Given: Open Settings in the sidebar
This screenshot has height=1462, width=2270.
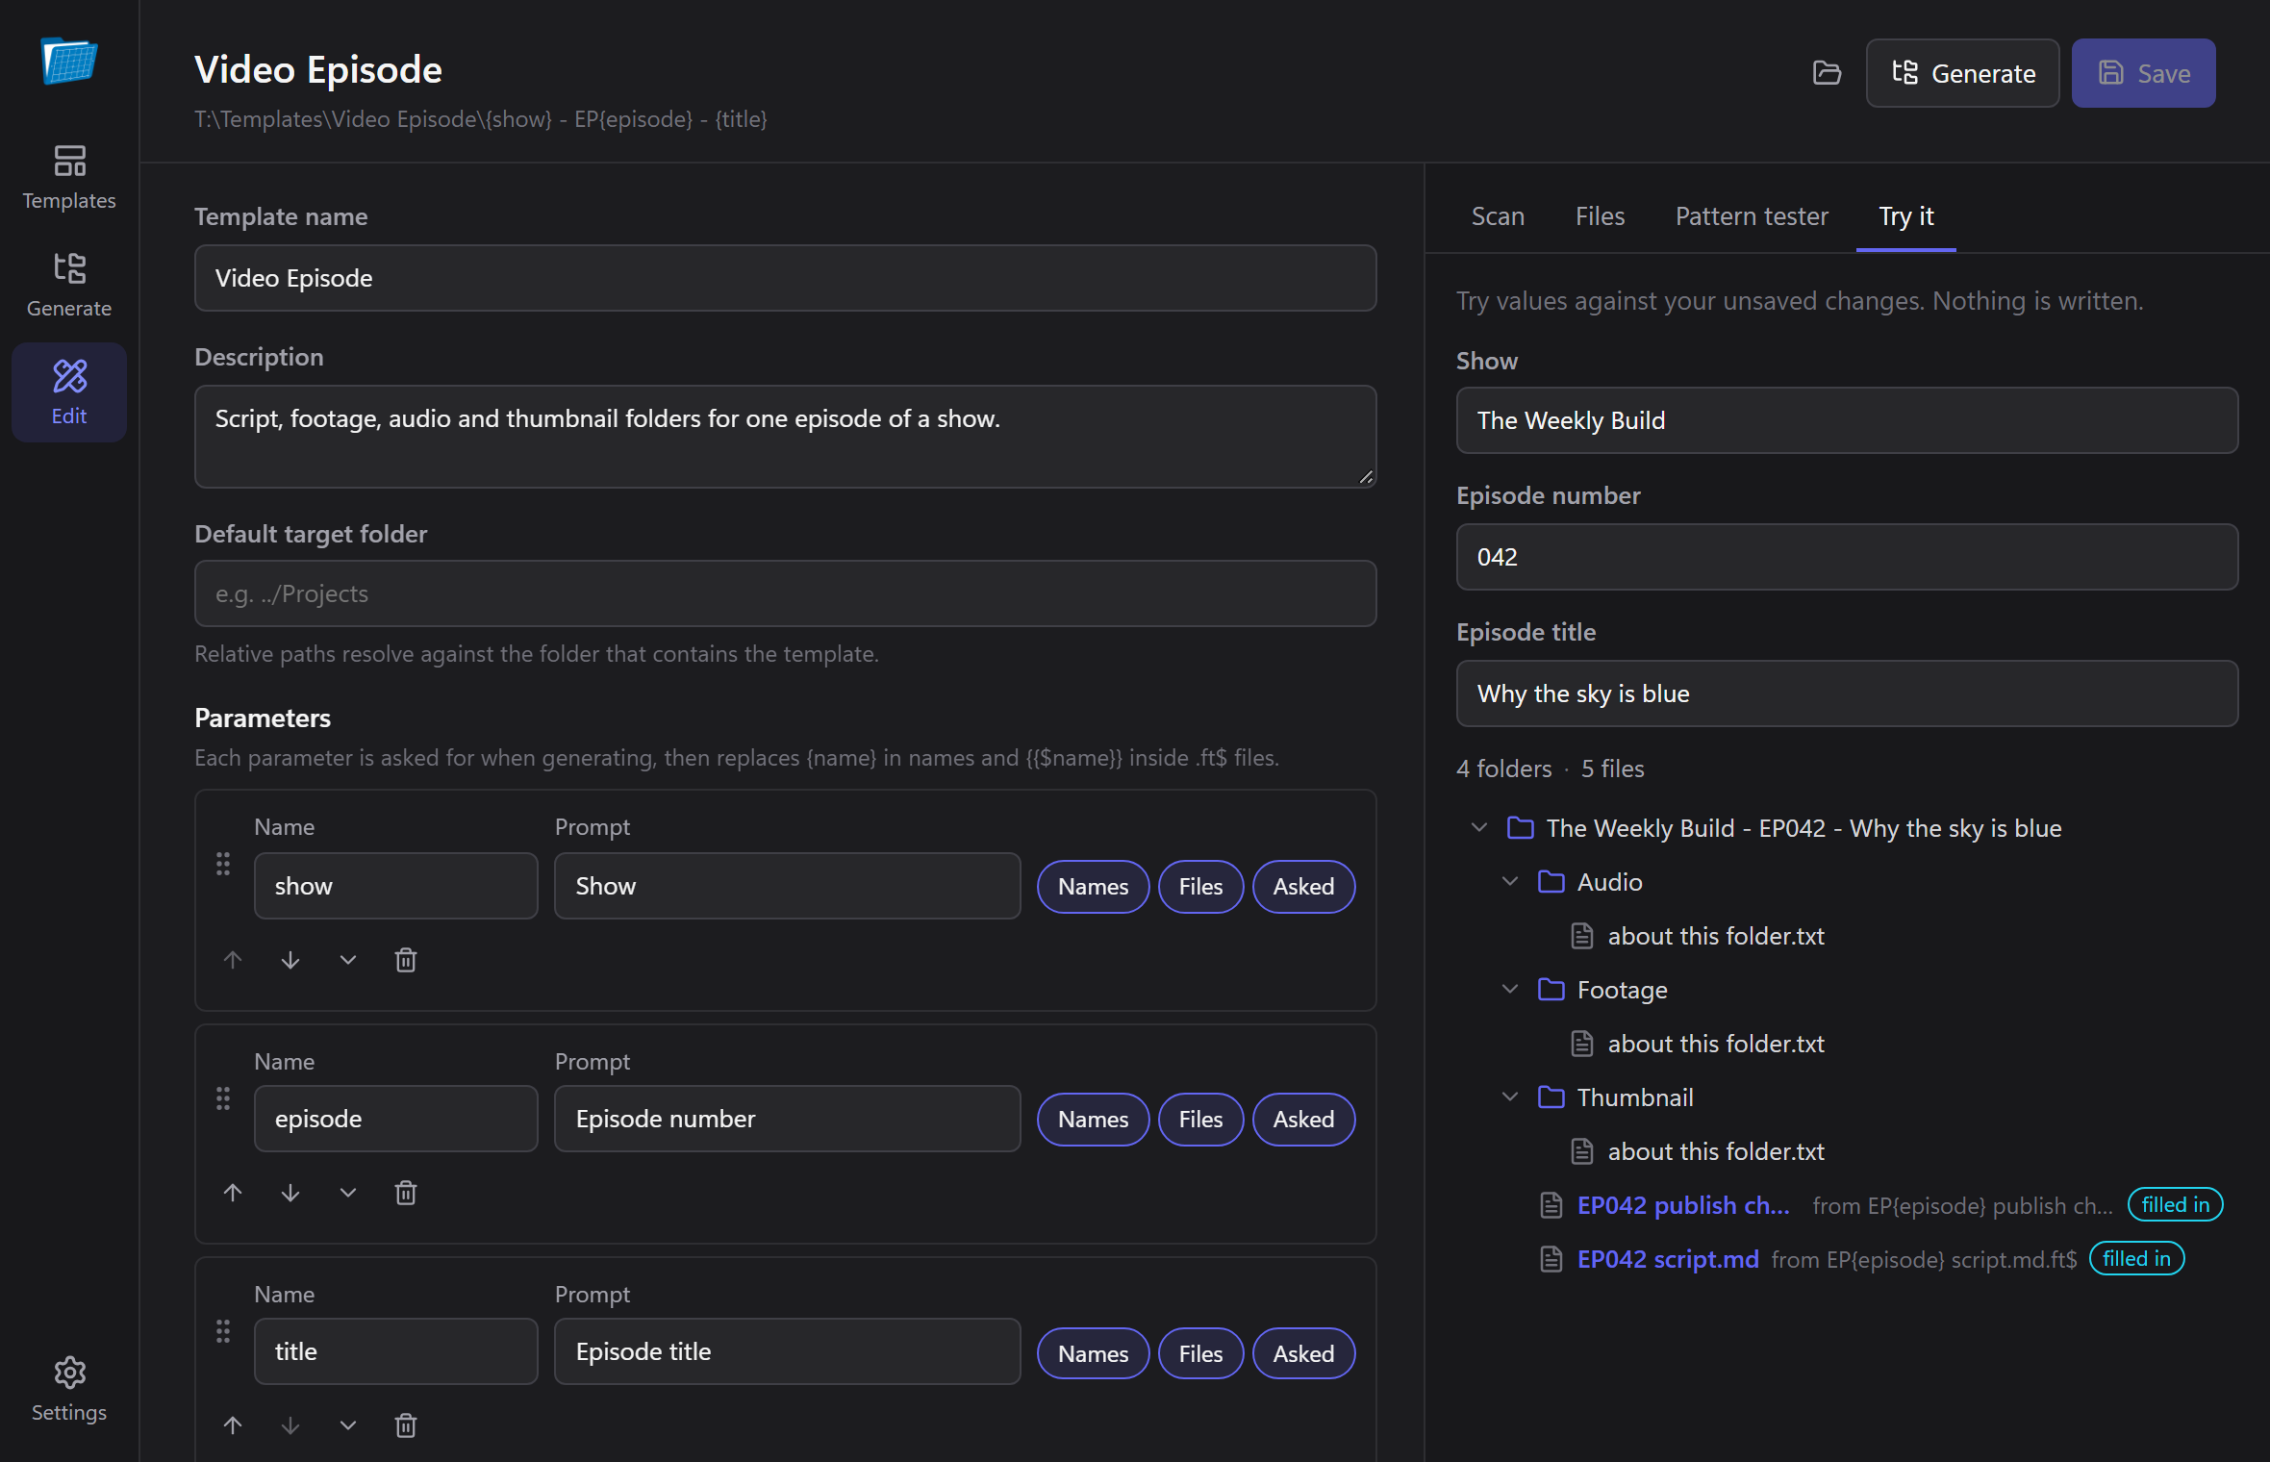Looking at the screenshot, I should (x=69, y=1389).
